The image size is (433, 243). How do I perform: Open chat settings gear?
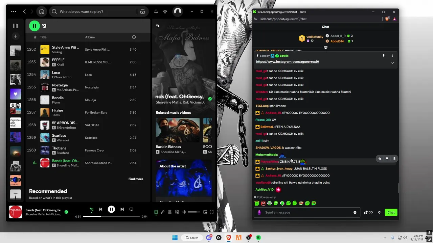point(379,212)
